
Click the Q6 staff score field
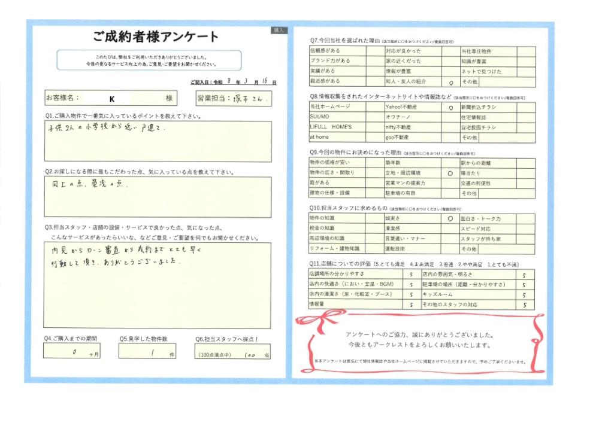[233, 352]
